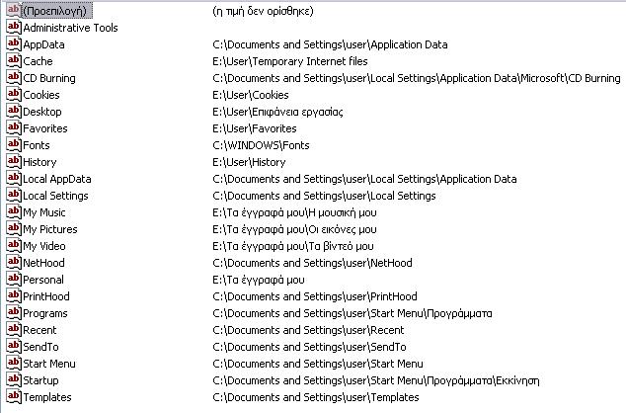Select the CD Burning registry value
The width and height of the screenshot is (626, 413).
click(49, 78)
